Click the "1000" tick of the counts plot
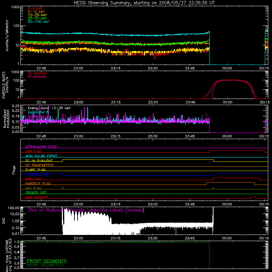 [15, 7]
